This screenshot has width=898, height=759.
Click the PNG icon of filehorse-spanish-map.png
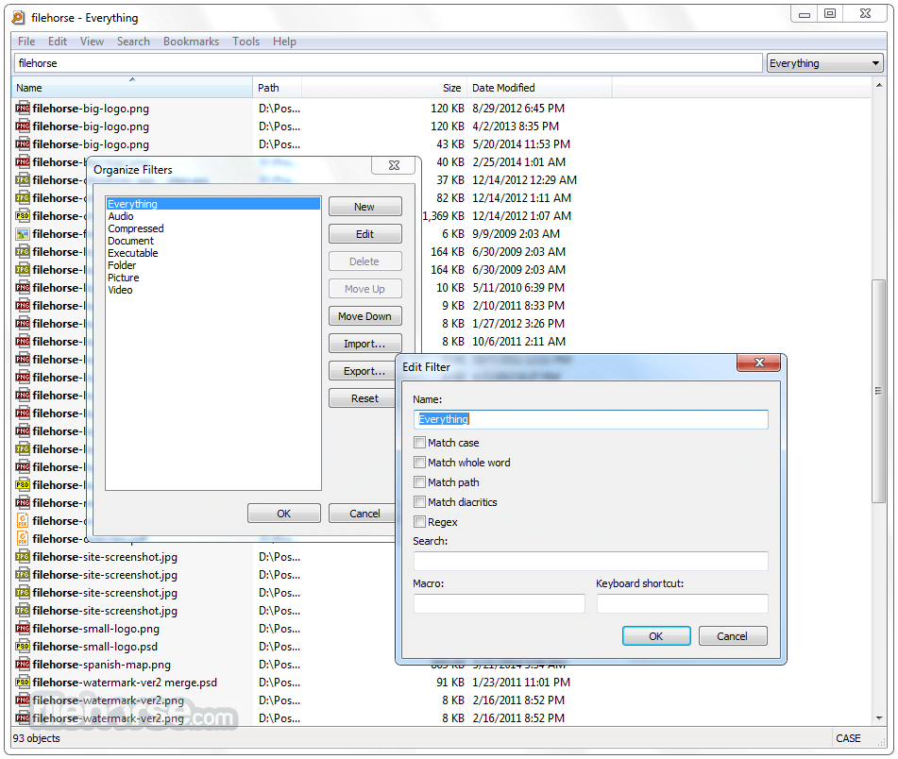pos(23,664)
